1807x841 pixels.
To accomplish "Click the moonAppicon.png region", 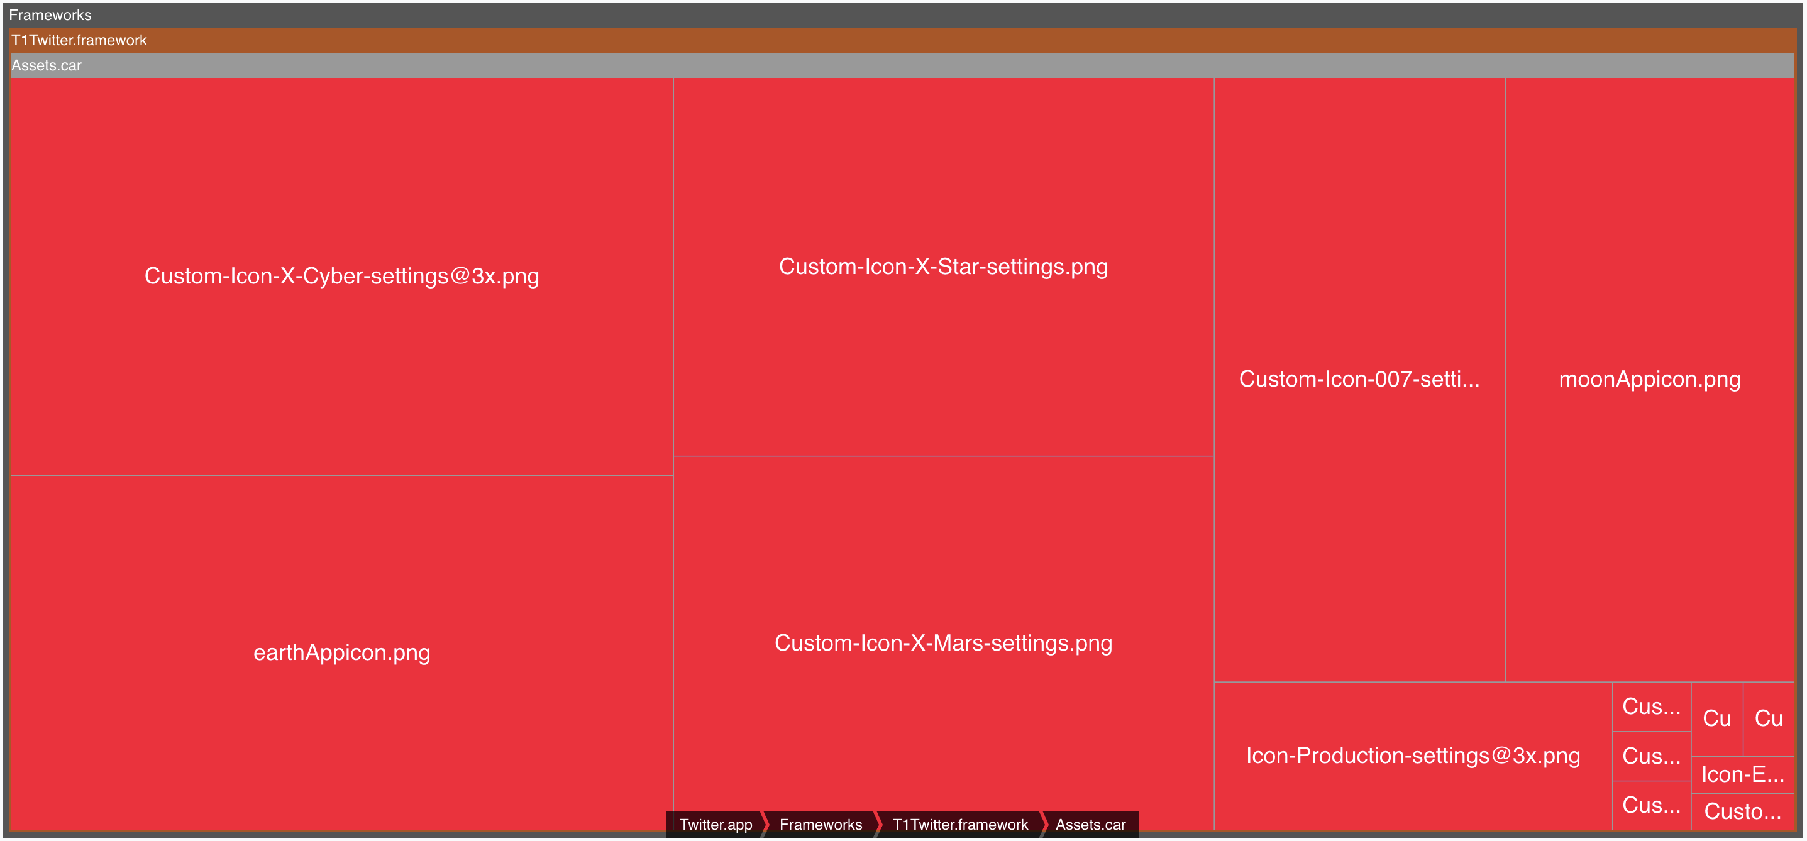I will pyautogui.click(x=1649, y=379).
